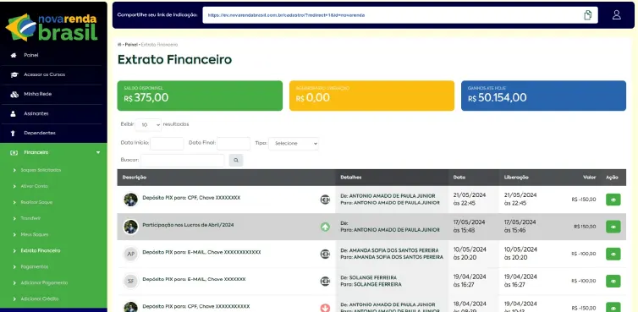Click the Nova Renda Brasil logo
638x312 pixels.
point(52,27)
